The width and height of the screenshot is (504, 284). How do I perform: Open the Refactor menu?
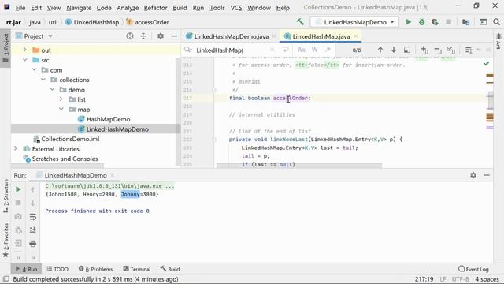point(156,8)
